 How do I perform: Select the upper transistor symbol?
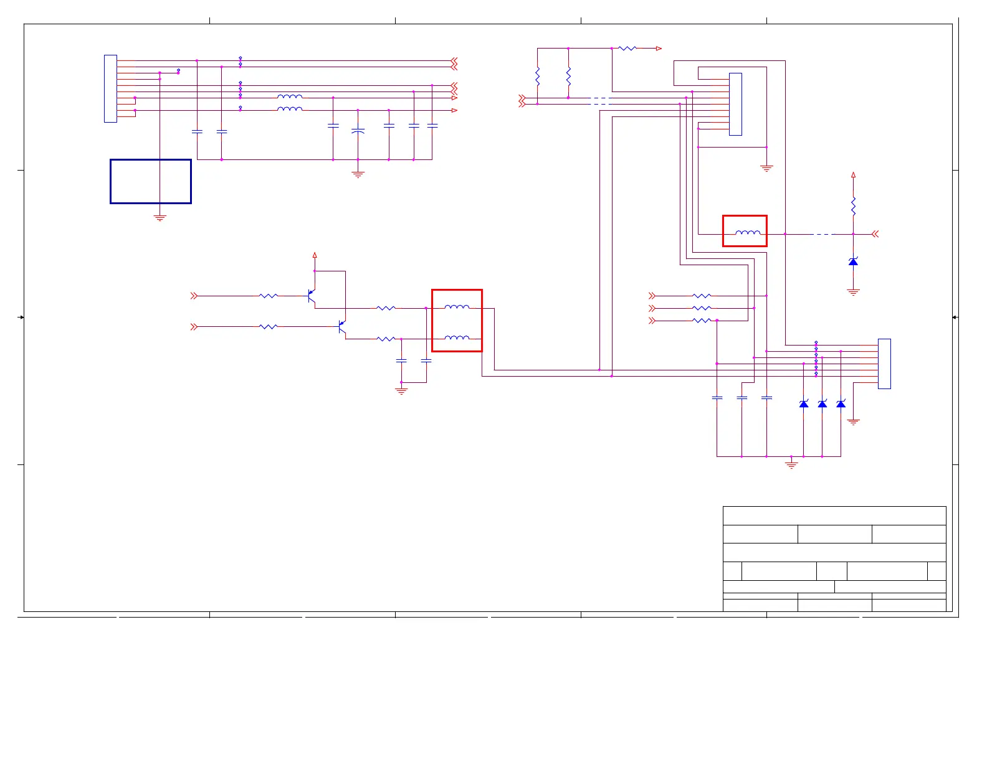[x=312, y=296]
